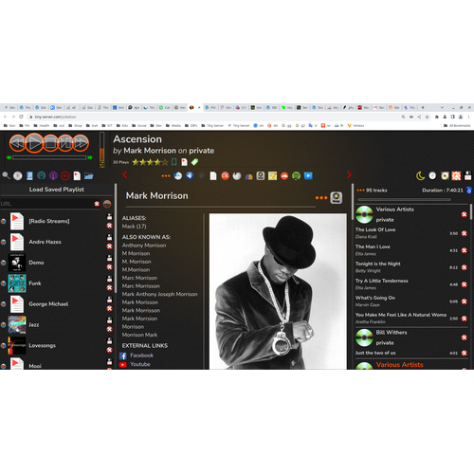Open the green Spotify icon
The width and height of the screenshot is (474, 474).
296,175
